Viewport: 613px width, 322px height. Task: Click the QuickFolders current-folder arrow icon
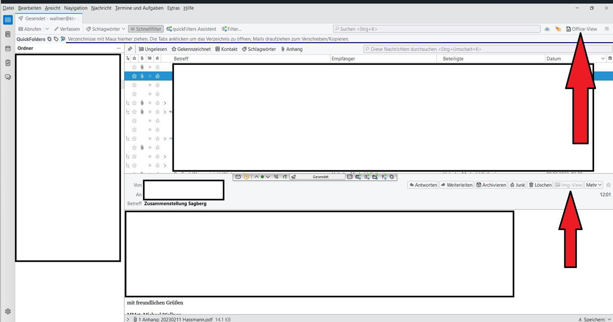(x=63, y=39)
